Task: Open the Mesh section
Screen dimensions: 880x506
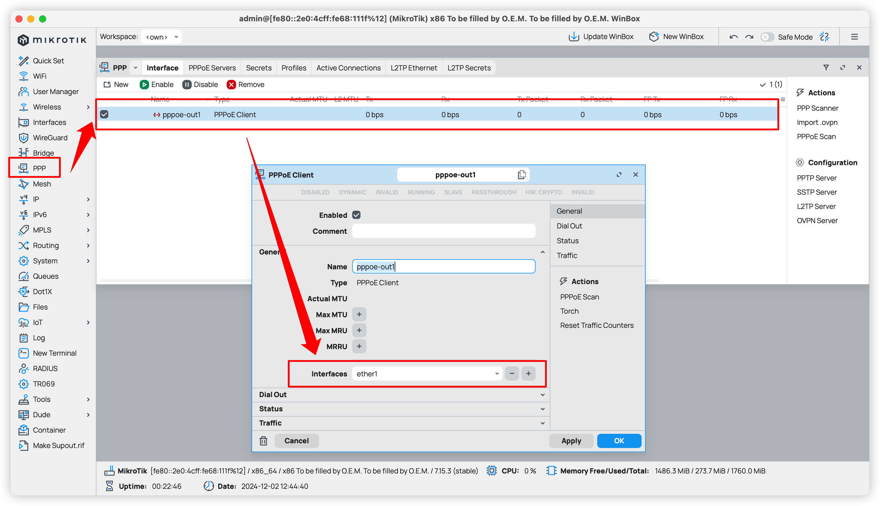Action: click(42, 184)
